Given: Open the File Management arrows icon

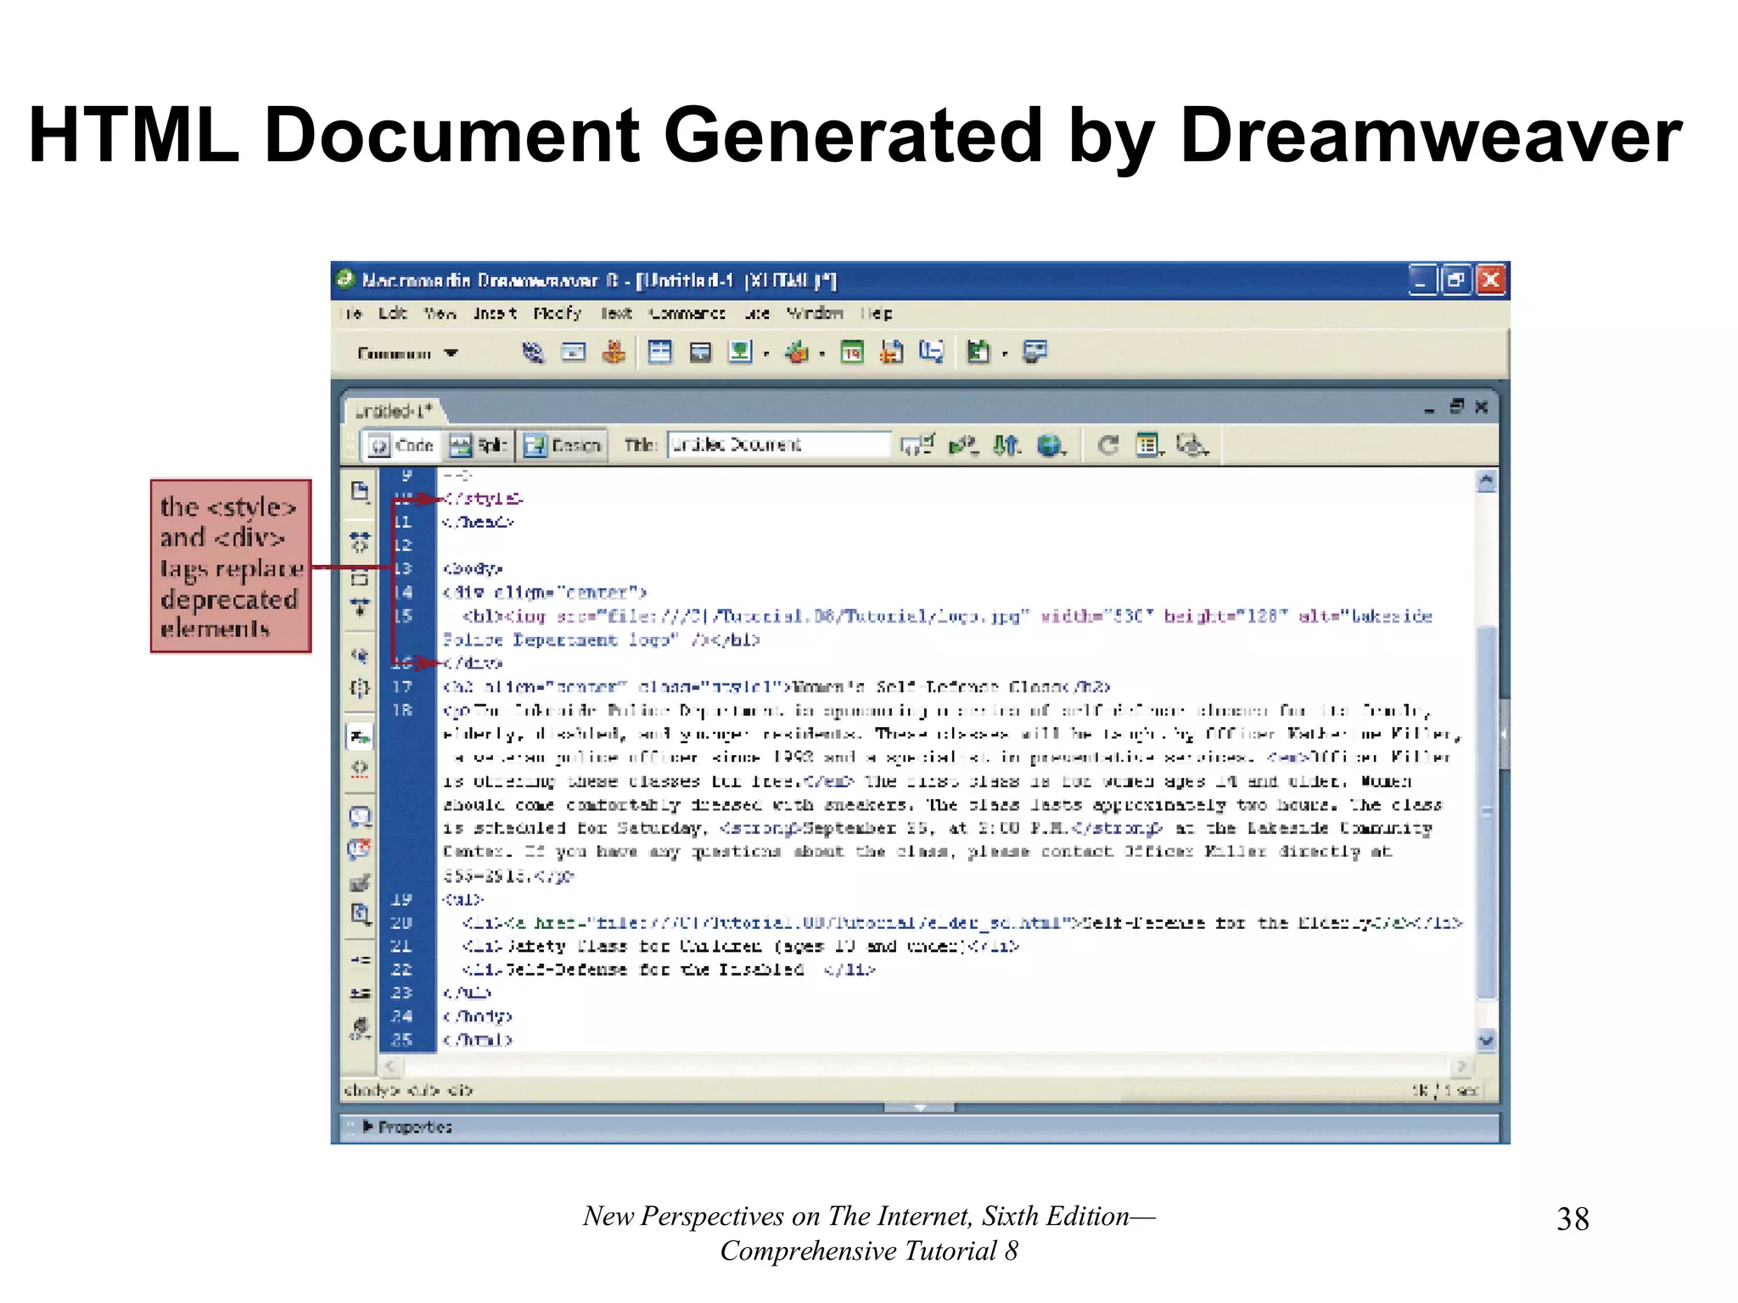Looking at the screenshot, I should pos(1007,445).
